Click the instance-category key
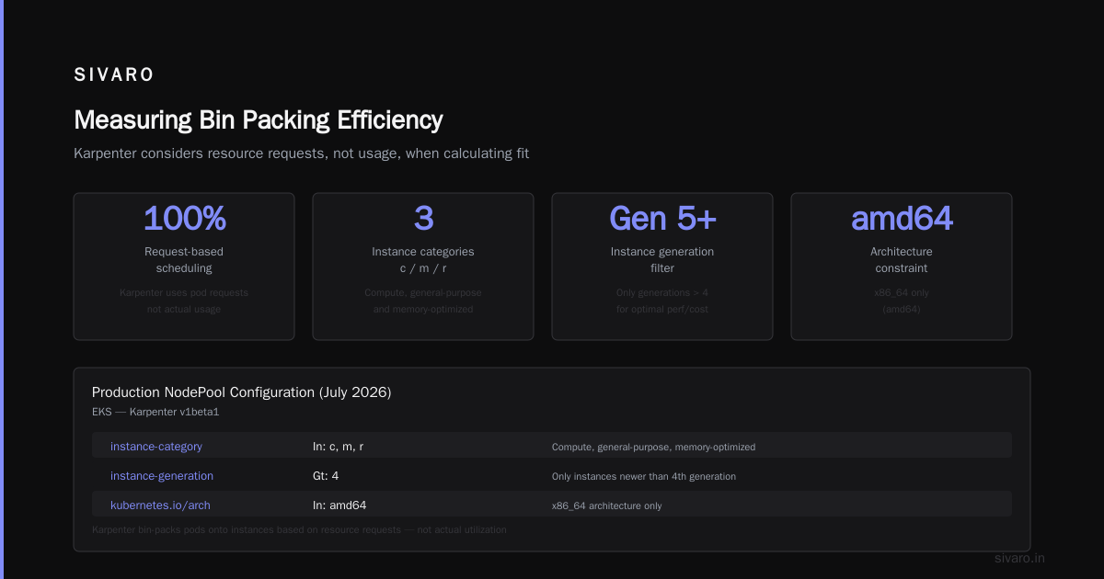Screen dimensions: 1104x579 (156, 447)
